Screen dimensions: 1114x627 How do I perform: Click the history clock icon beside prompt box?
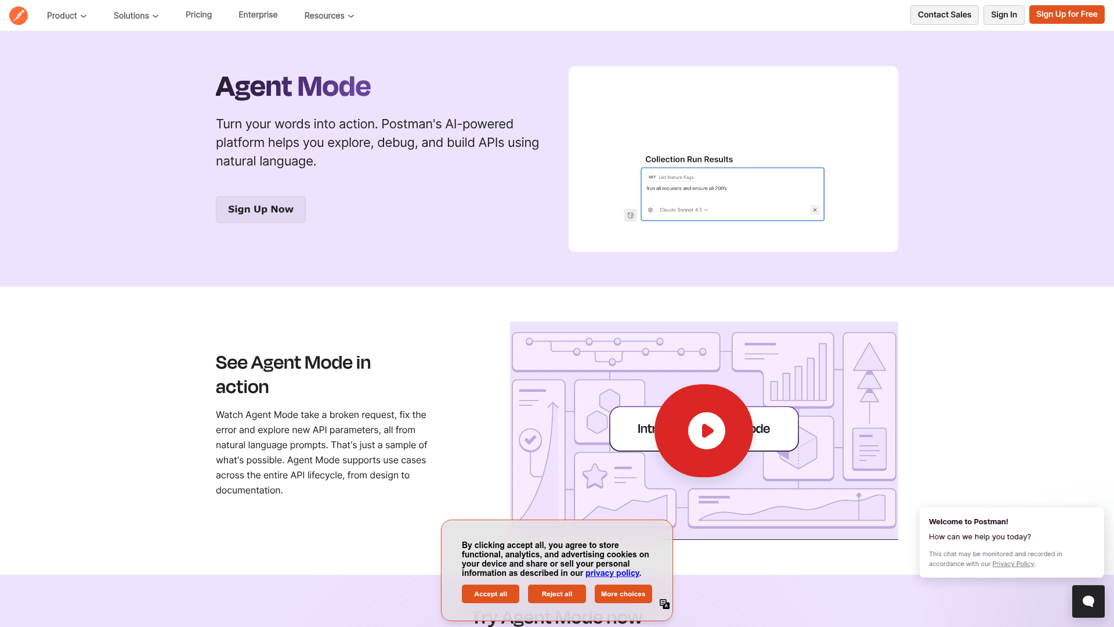631,215
